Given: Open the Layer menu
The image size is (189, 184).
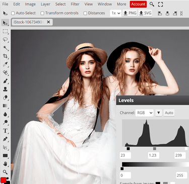Looking at the screenshot, I should pyautogui.click(x=45, y=4).
